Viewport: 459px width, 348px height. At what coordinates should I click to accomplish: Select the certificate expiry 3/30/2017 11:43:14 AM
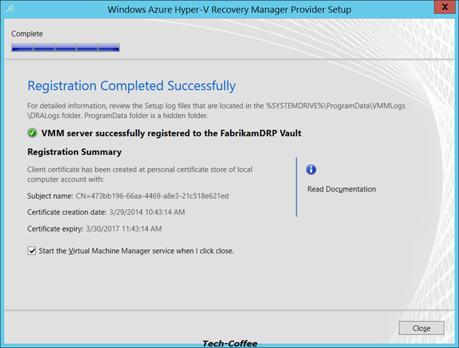coord(124,229)
